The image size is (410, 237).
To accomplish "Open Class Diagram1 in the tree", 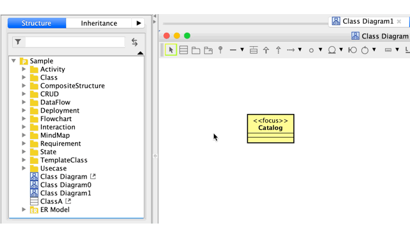I will pyautogui.click(x=65, y=193).
